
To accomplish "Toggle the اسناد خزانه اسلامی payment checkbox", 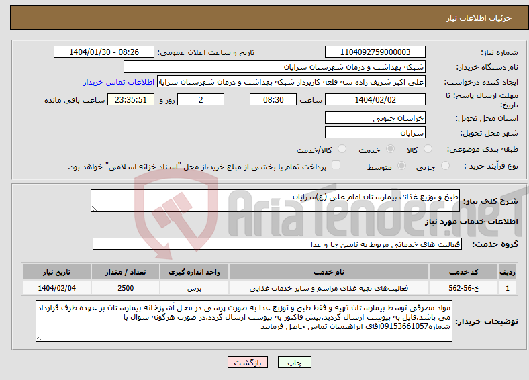I will tap(336, 165).
